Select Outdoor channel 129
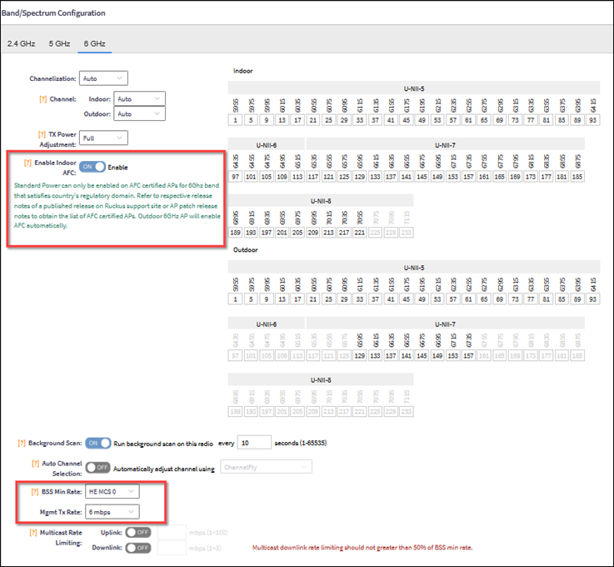The image size is (614, 567). [359, 355]
